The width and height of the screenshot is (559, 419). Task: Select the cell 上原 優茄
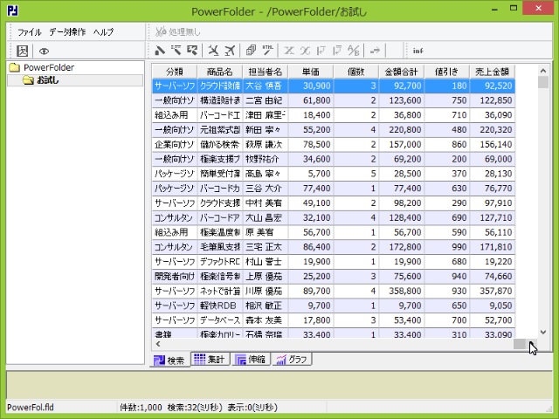(266, 276)
